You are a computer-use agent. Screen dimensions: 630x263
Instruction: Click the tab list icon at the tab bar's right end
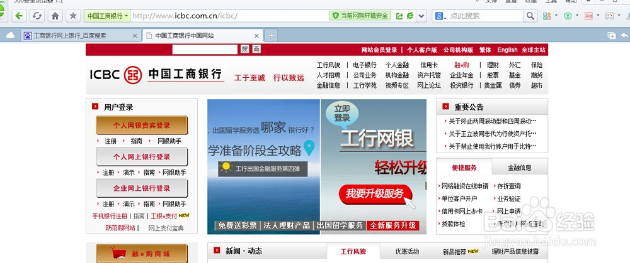(x=612, y=36)
